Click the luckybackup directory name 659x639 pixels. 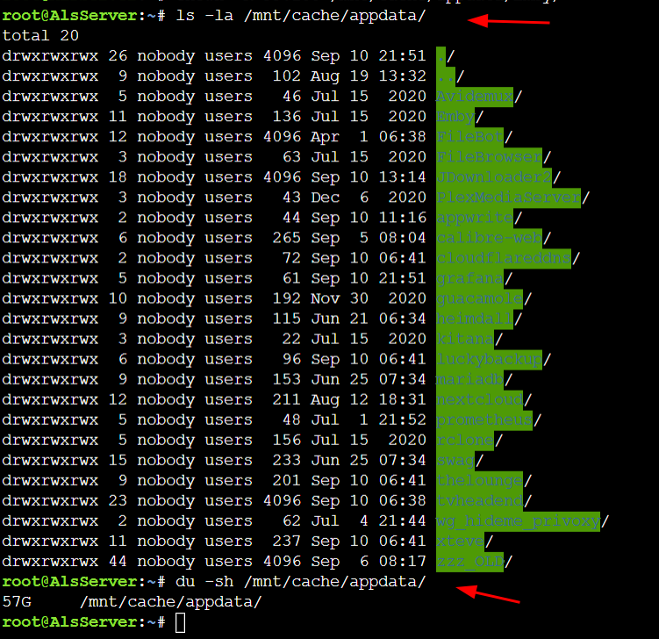coord(490,359)
